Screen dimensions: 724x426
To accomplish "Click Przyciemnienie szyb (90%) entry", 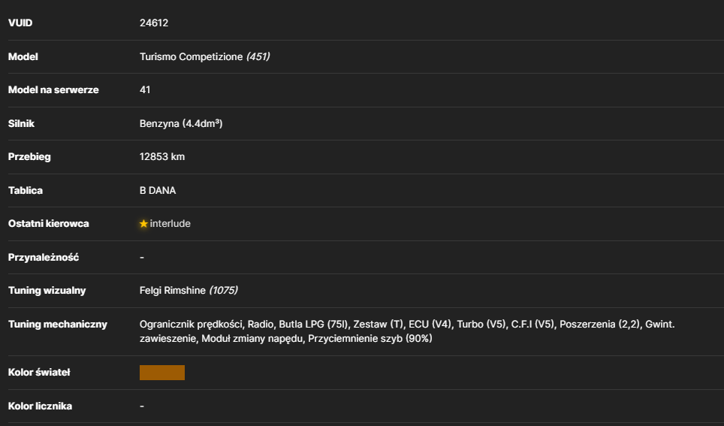I will 370,339.
